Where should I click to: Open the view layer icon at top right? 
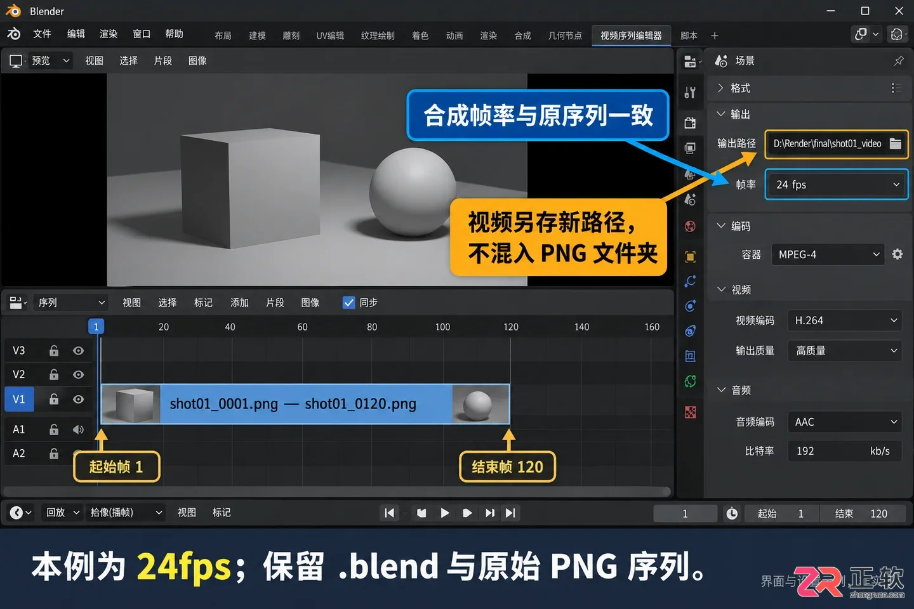(897, 34)
